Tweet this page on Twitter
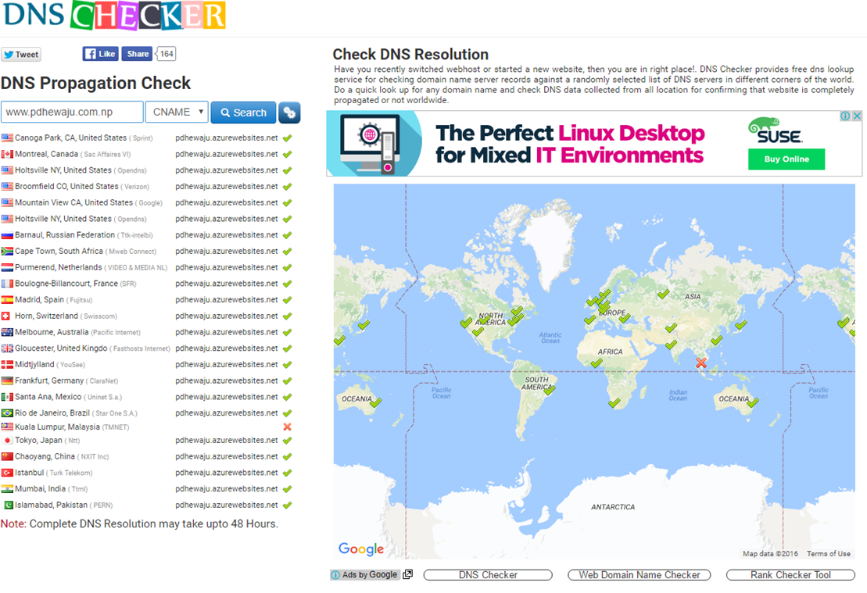867x593 pixels. tap(21, 54)
